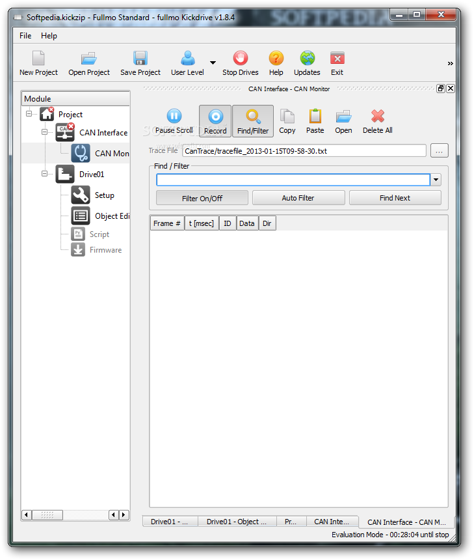This screenshot has height=560, width=474.
Task: Click the User Level icon
Action: click(188, 58)
